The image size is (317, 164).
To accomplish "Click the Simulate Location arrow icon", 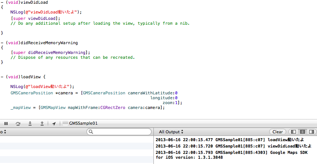I will 54,124.
